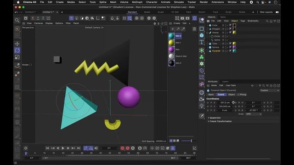The image size is (294, 165).
Task: Toggle the Z axis lock icon
Action: pos(43,18)
